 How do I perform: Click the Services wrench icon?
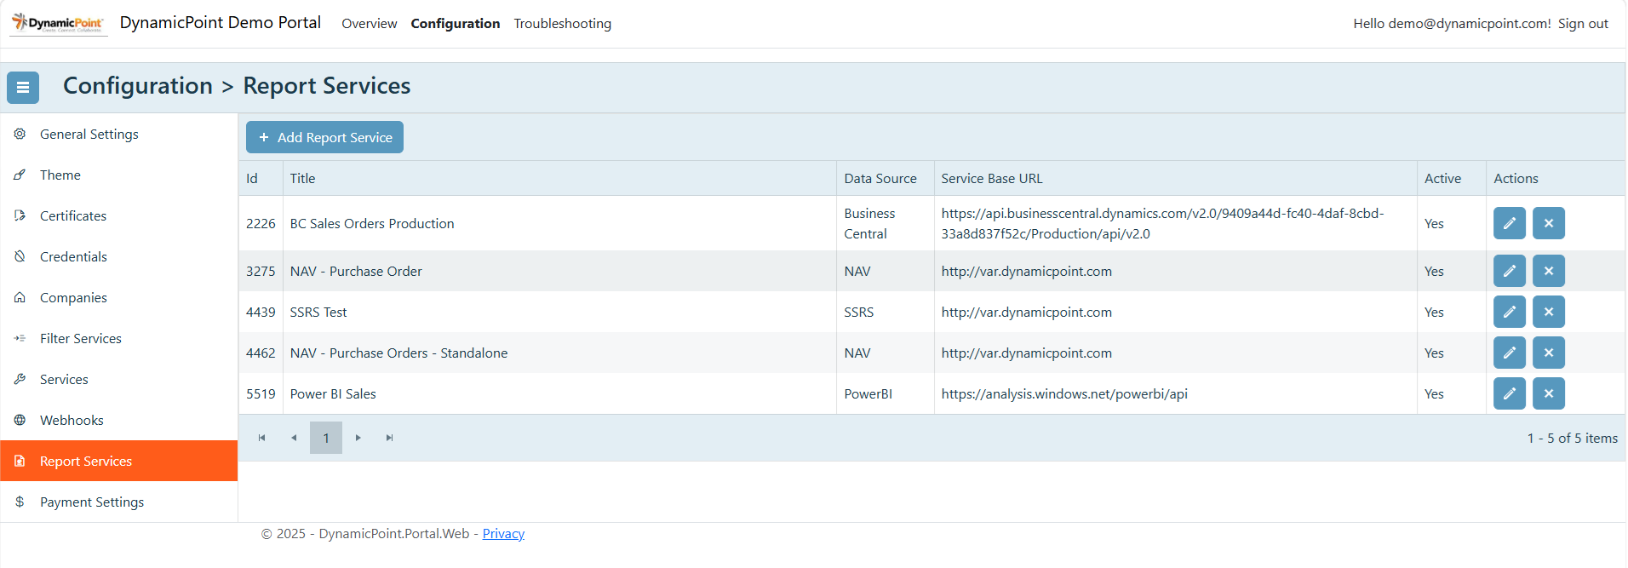pos(20,379)
